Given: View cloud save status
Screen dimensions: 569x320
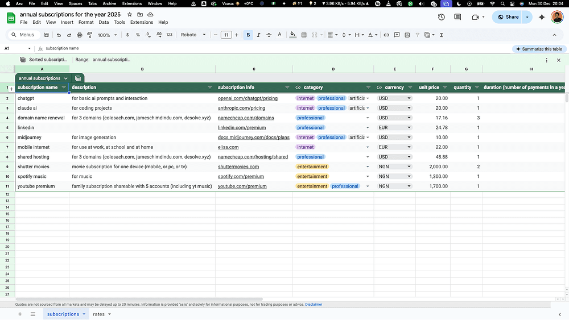Looking at the screenshot, I should tap(150, 15).
